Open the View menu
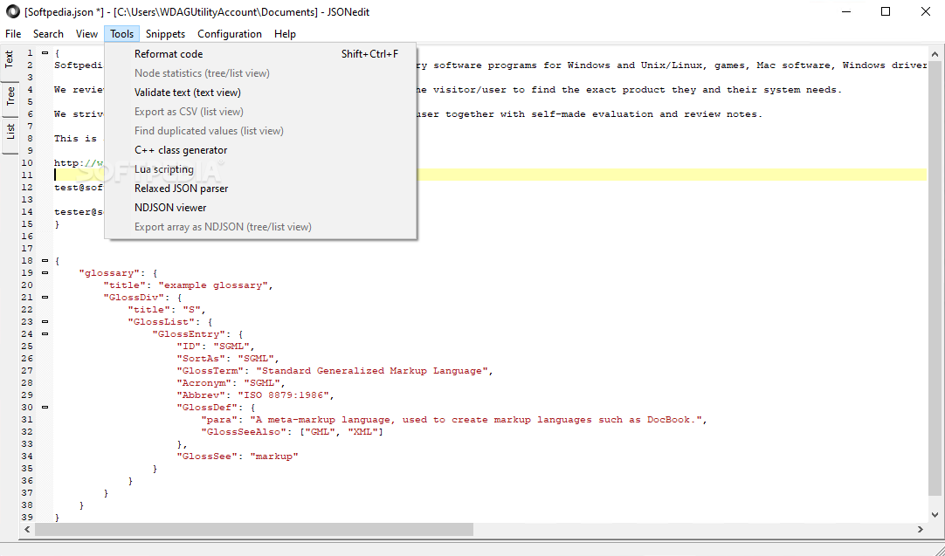This screenshot has width=945, height=556. click(x=86, y=34)
